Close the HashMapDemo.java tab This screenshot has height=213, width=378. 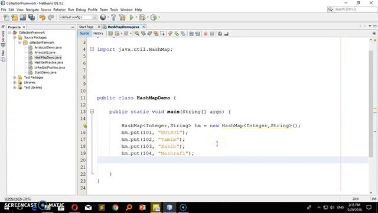[x=144, y=27]
